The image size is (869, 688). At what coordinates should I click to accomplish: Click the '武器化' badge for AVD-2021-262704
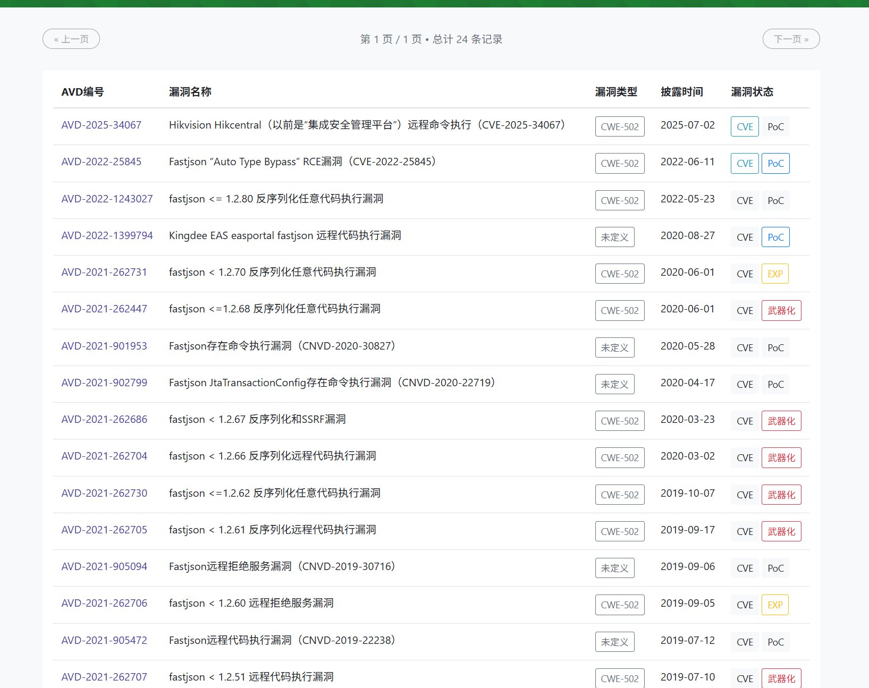coord(781,457)
